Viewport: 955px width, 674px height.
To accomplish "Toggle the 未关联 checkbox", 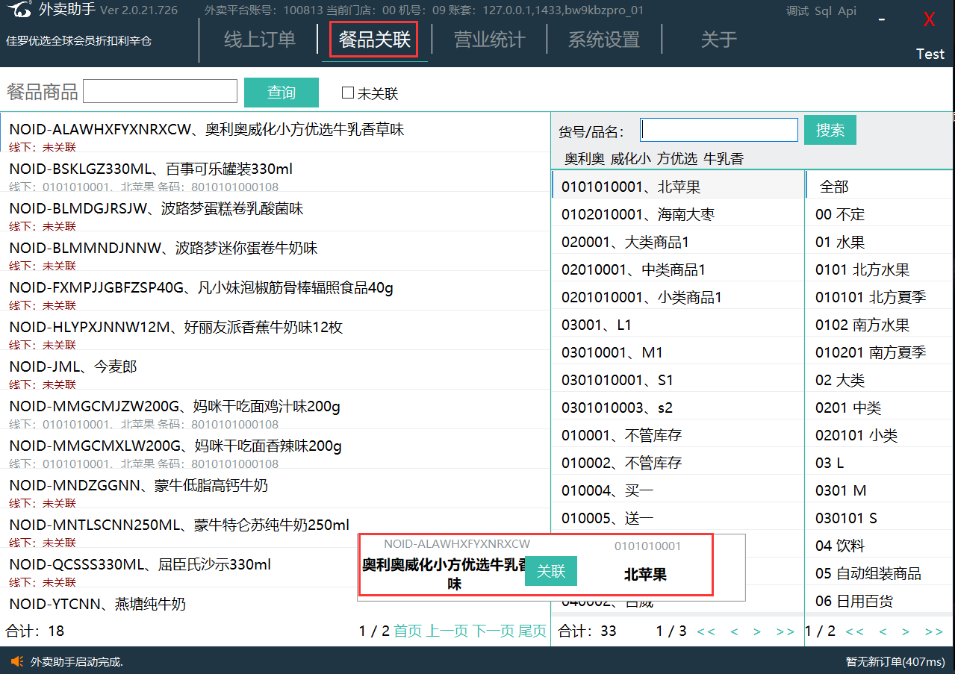I will click(348, 93).
